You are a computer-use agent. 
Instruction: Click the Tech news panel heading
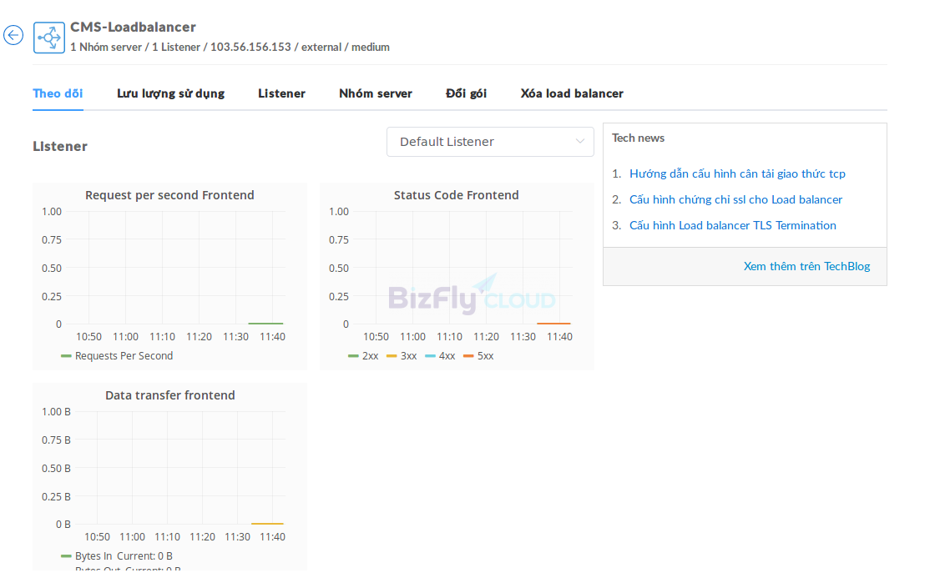click(x=639, y=138)
